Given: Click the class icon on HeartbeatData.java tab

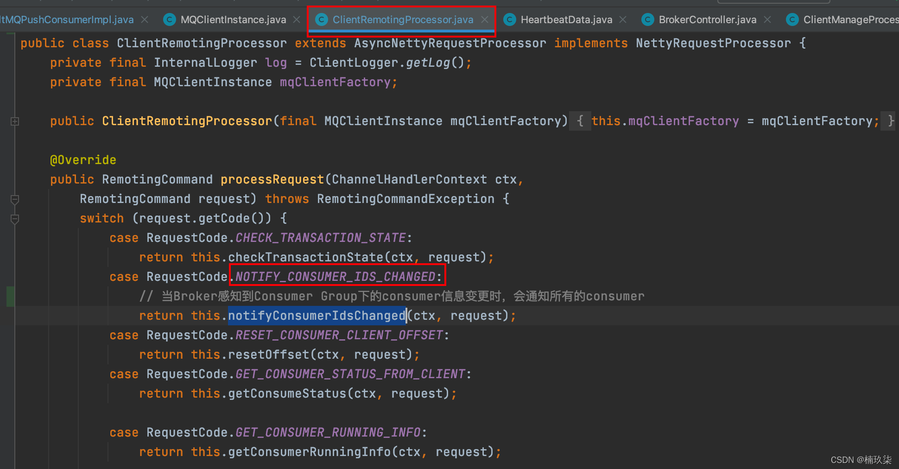Looking at the screenshot, I should (x=510, y=19).
